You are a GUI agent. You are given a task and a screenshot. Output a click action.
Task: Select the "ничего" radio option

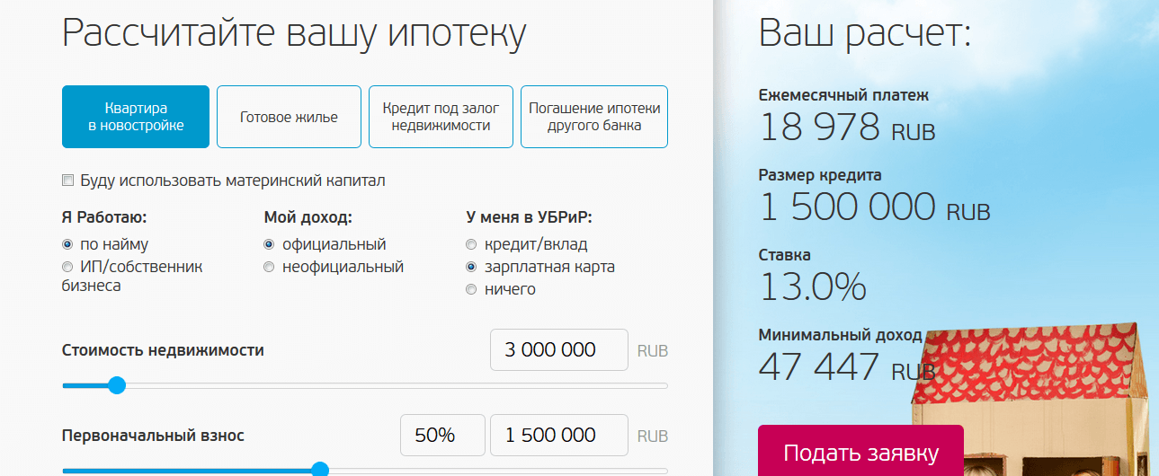click(x=471, y=289)
